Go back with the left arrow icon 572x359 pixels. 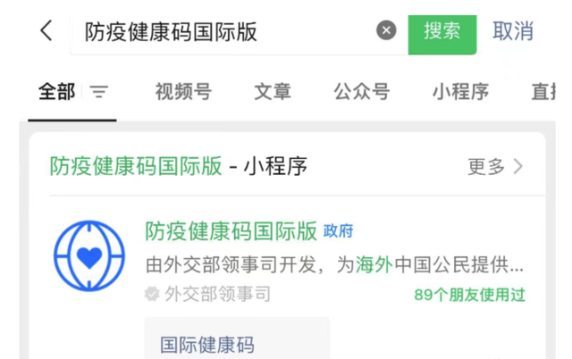(x=46, y=30)
